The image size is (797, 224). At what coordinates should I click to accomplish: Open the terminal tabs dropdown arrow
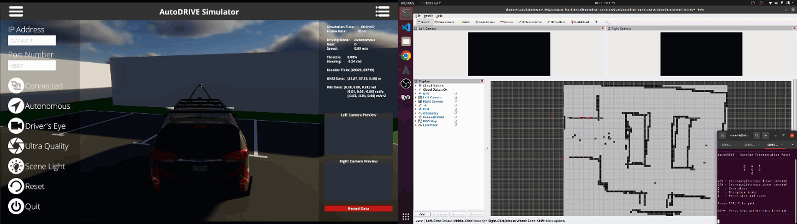(x=792, y=144)
